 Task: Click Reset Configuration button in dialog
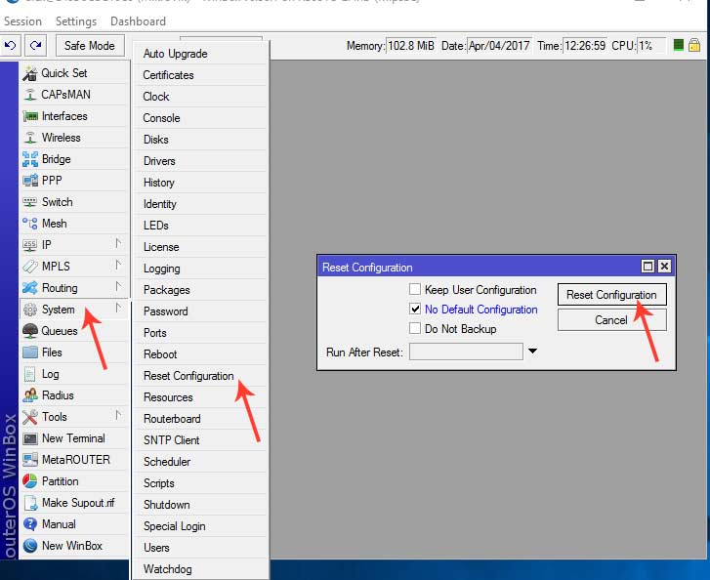[x=611, y=295]
